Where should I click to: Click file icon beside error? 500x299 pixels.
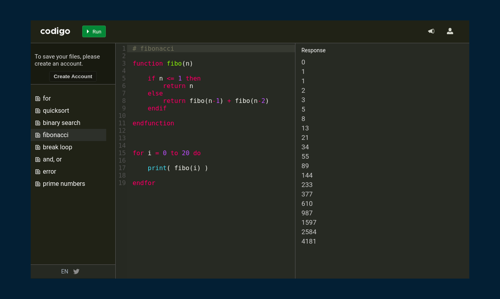[38, 172]
